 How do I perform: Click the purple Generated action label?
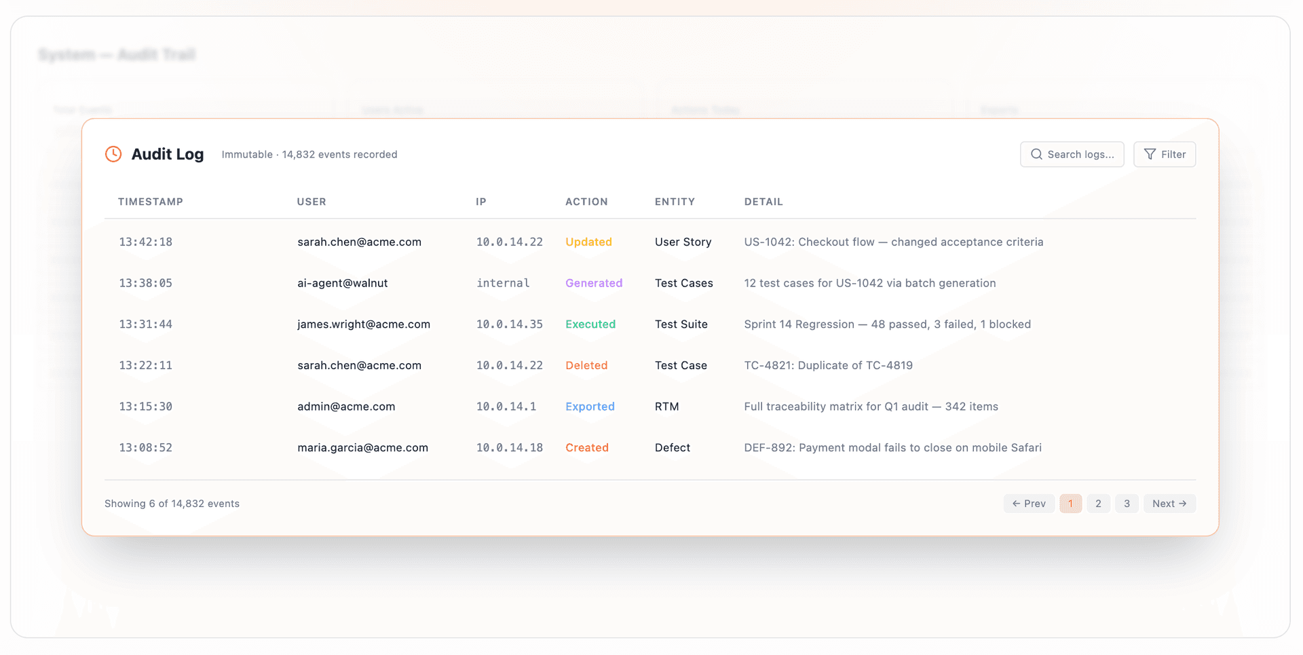pos(594,283)
